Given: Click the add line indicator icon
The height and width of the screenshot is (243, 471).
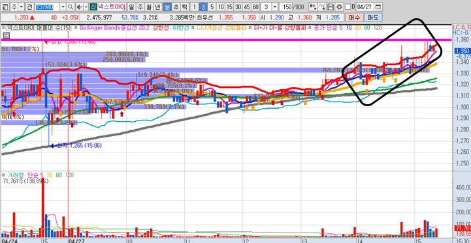Looking at the screenshot, I should pyautogui.click(x=321, y=7).
